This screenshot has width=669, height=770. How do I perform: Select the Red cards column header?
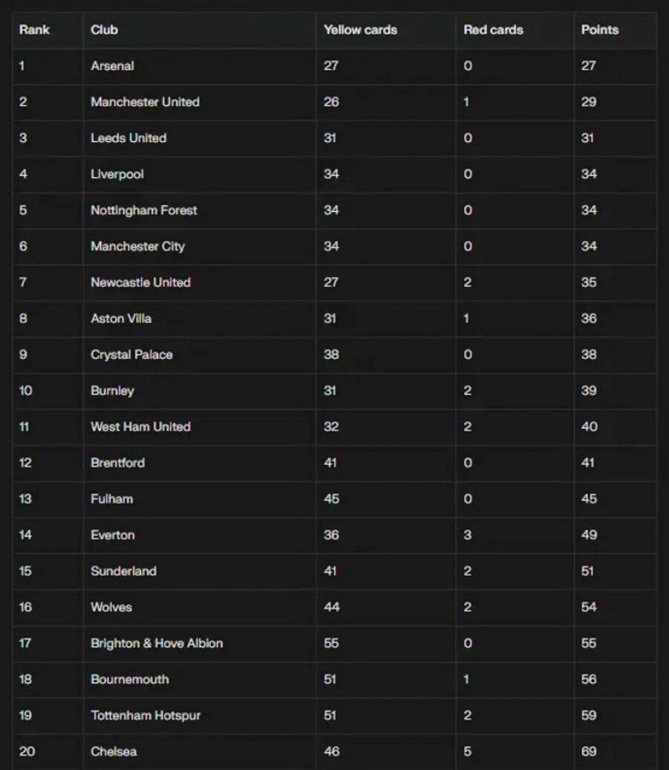[493, 30]
